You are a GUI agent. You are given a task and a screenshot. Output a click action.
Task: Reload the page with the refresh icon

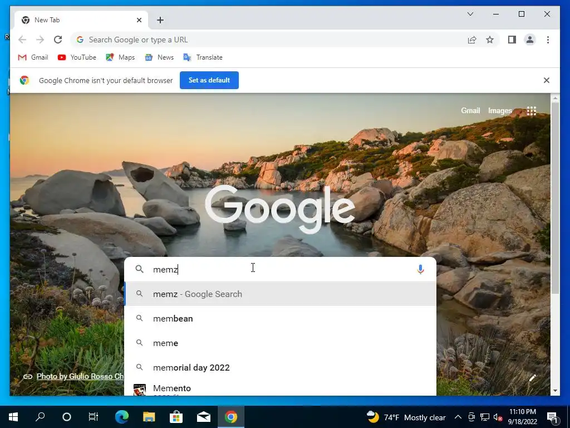coord(58,40)
